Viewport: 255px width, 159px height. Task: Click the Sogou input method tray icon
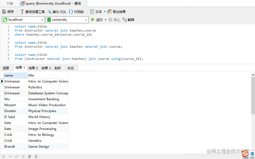[246, 154]
